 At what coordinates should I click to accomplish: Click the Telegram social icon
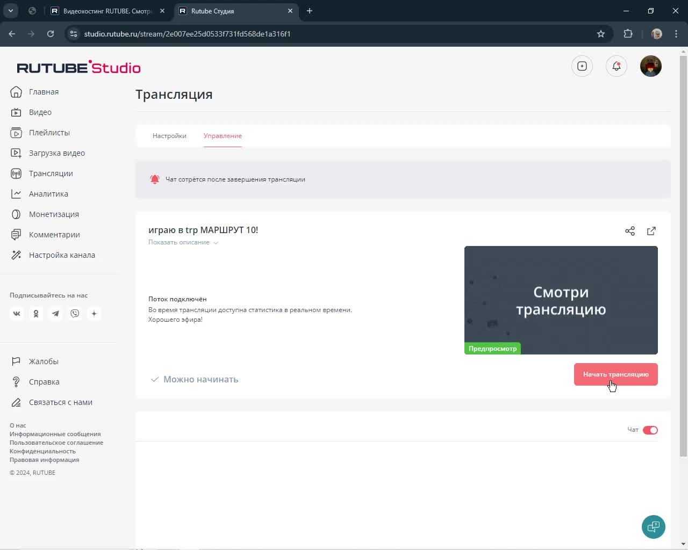pos(55,314)
